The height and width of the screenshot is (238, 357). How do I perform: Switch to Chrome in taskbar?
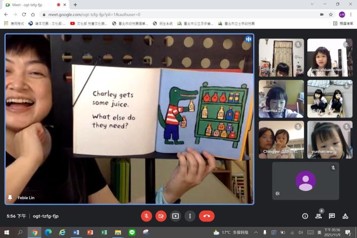(x=34, y=232)
